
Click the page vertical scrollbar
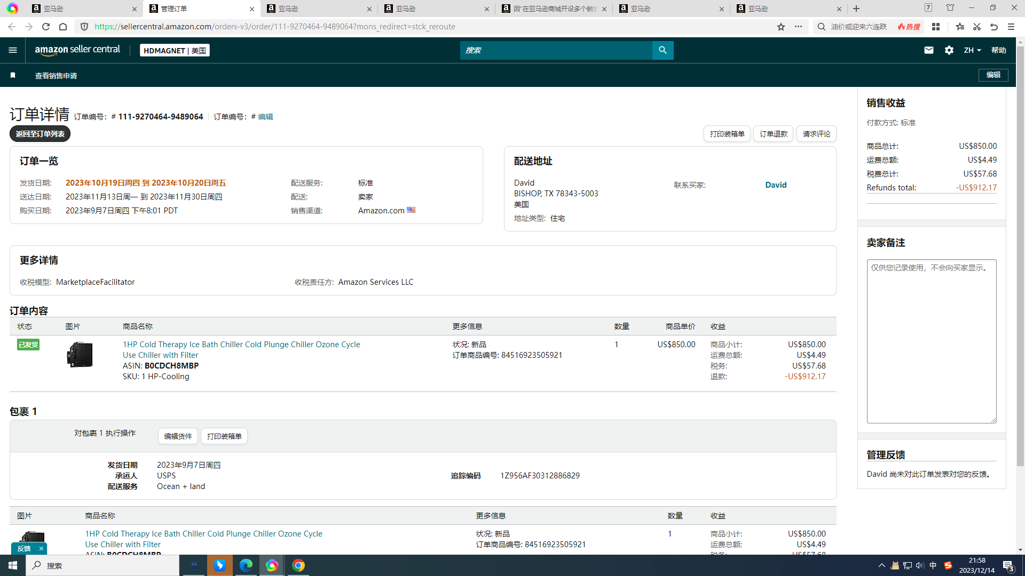click(1020, 256)
